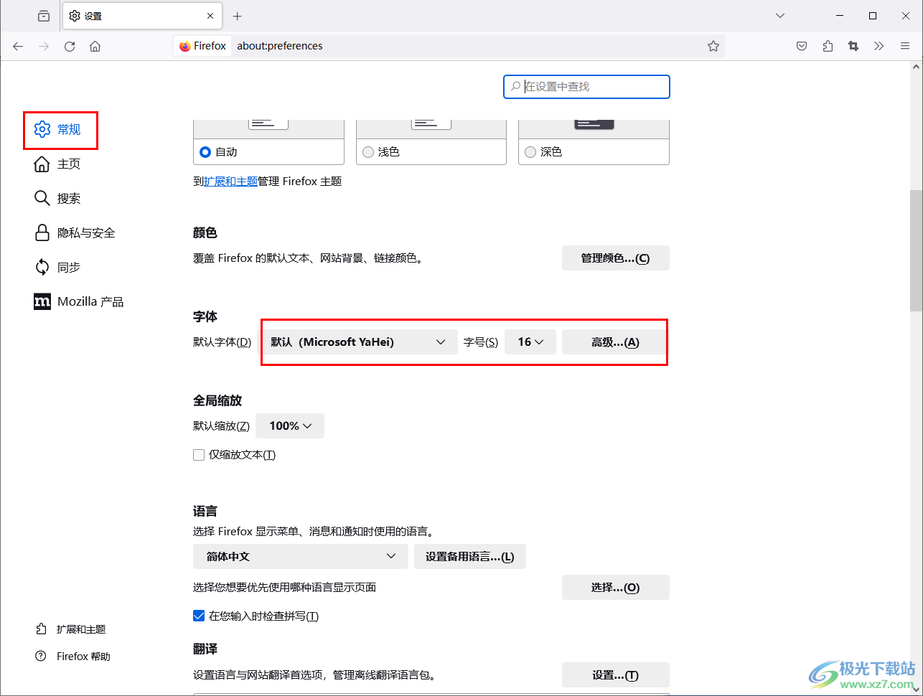The image size is (923, 696).
Task: Open the application hamburger menu
Action: 905,46
